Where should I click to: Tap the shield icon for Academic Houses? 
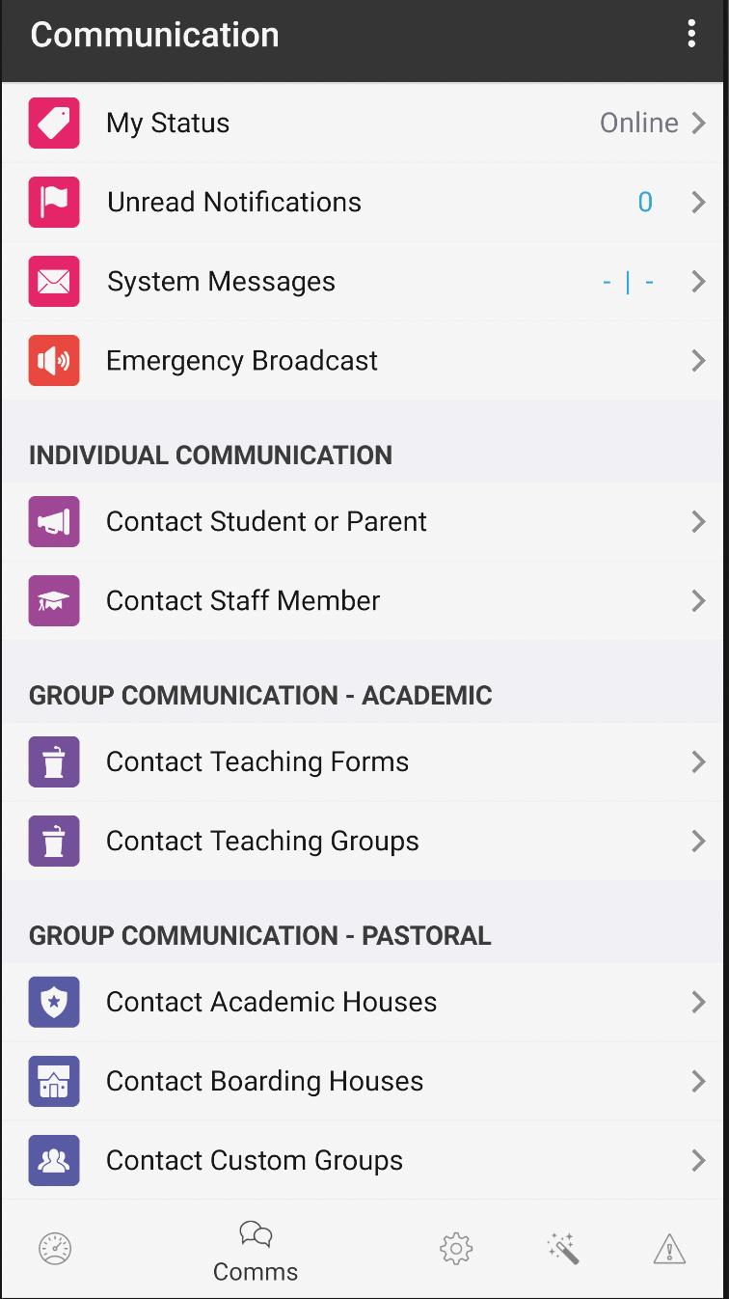(x=54, y=1002)
